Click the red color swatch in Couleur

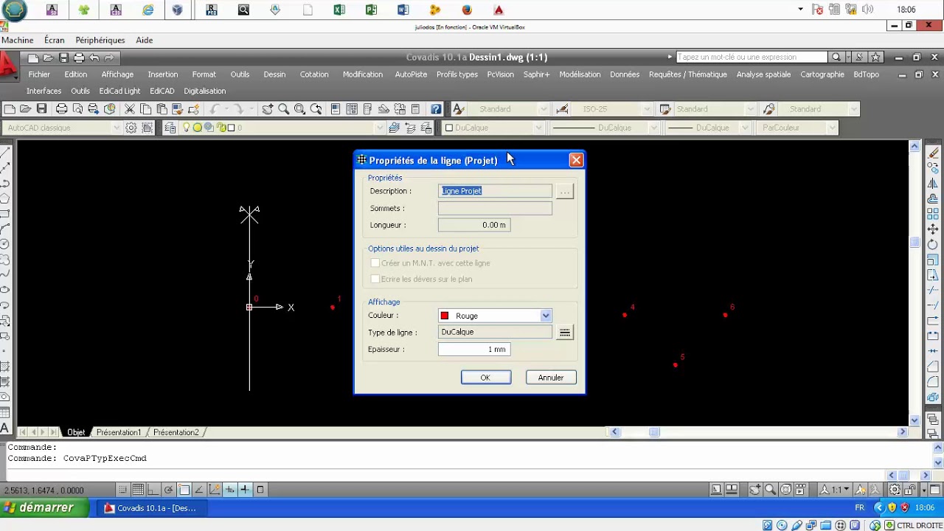click(x=445, y=316)
